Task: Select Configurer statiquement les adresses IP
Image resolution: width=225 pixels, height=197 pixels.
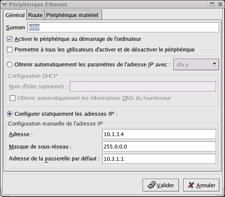Action: 10,114
